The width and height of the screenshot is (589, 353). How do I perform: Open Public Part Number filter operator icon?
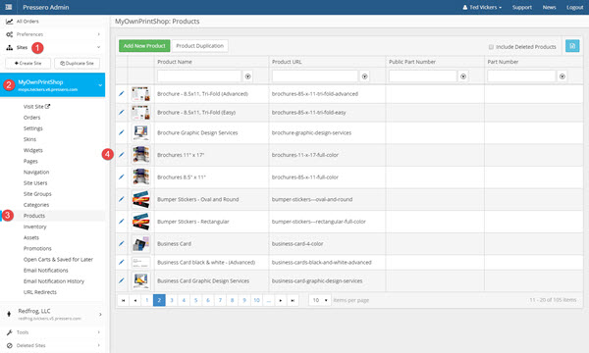[x=463, y=76]
